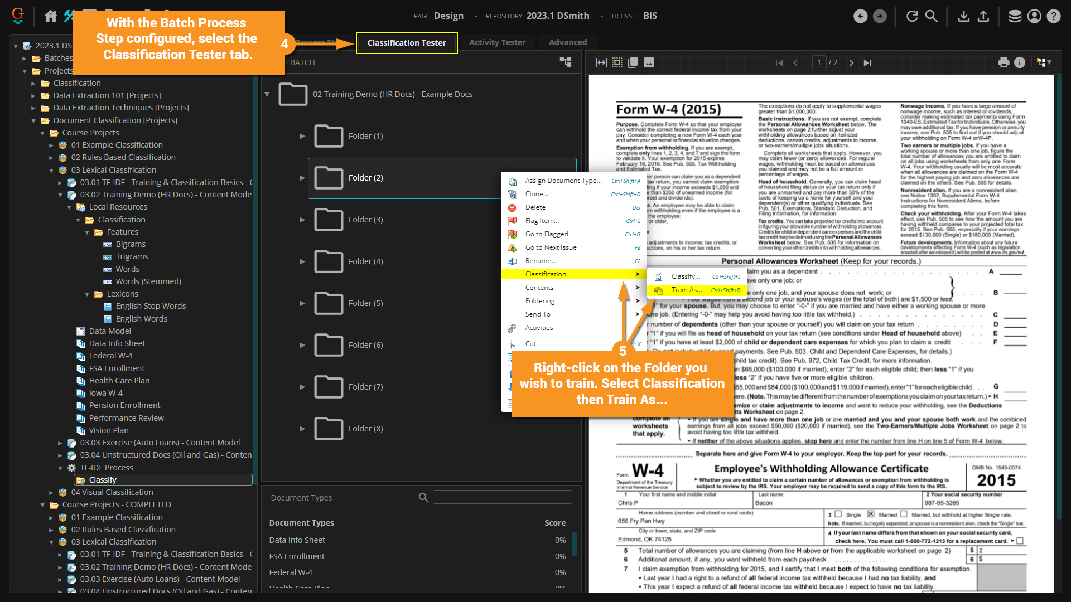Viewport: 1071px width, 602px height.
Task: Choose Train As... from Classification submenu
Action: [x=686, y=290]
